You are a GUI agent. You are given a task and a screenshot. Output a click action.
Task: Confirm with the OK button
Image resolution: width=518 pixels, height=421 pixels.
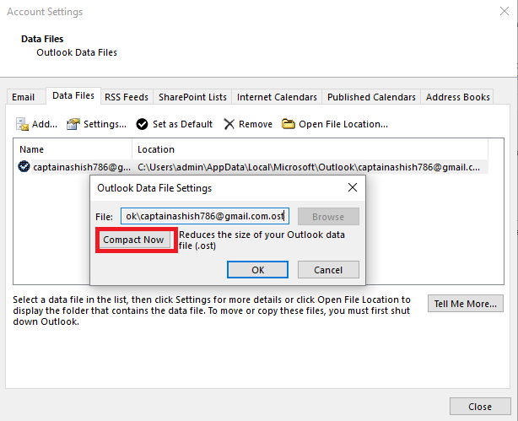coord(257,270)
